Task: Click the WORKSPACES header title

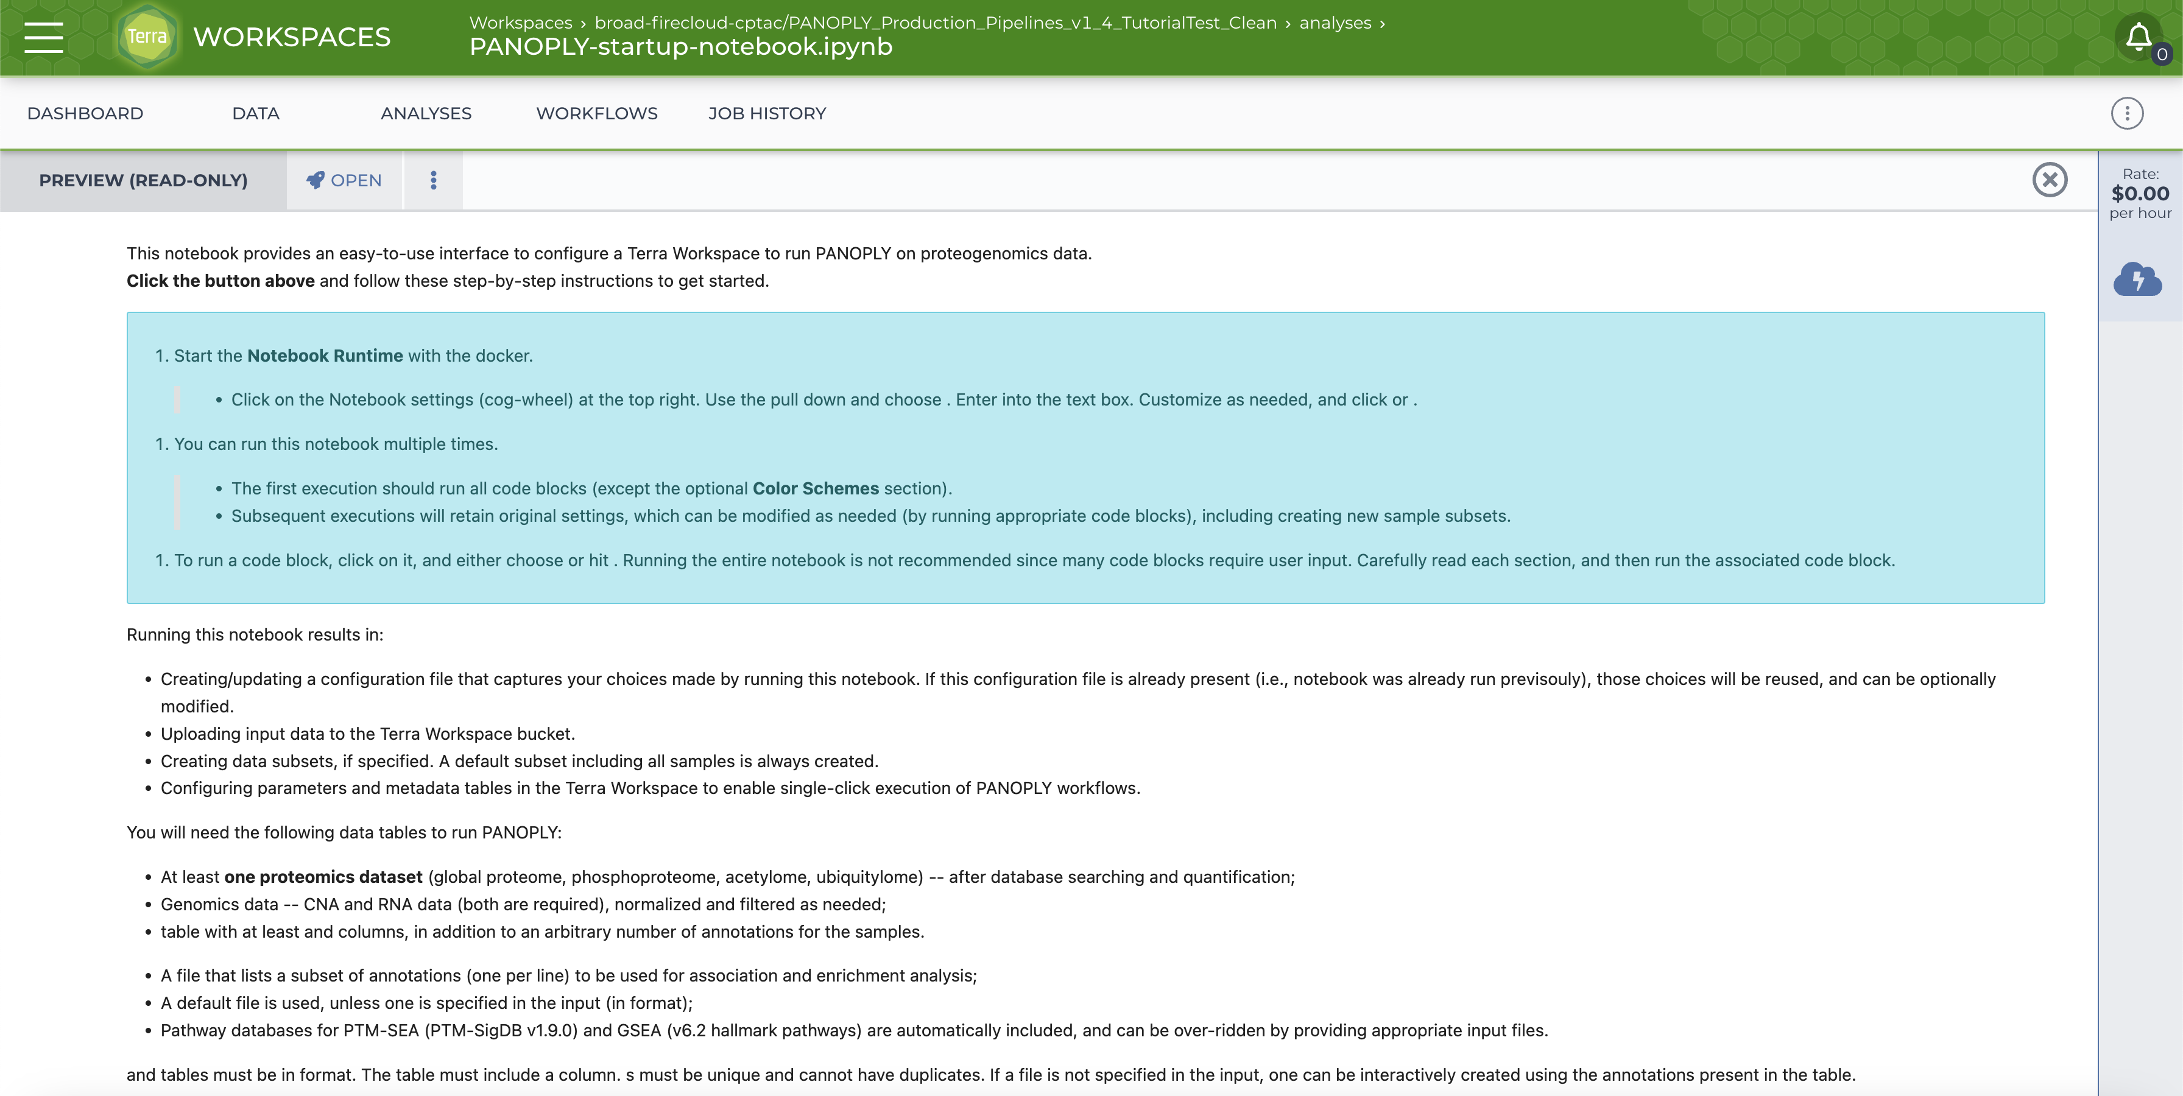Action: tap(292, 37)
